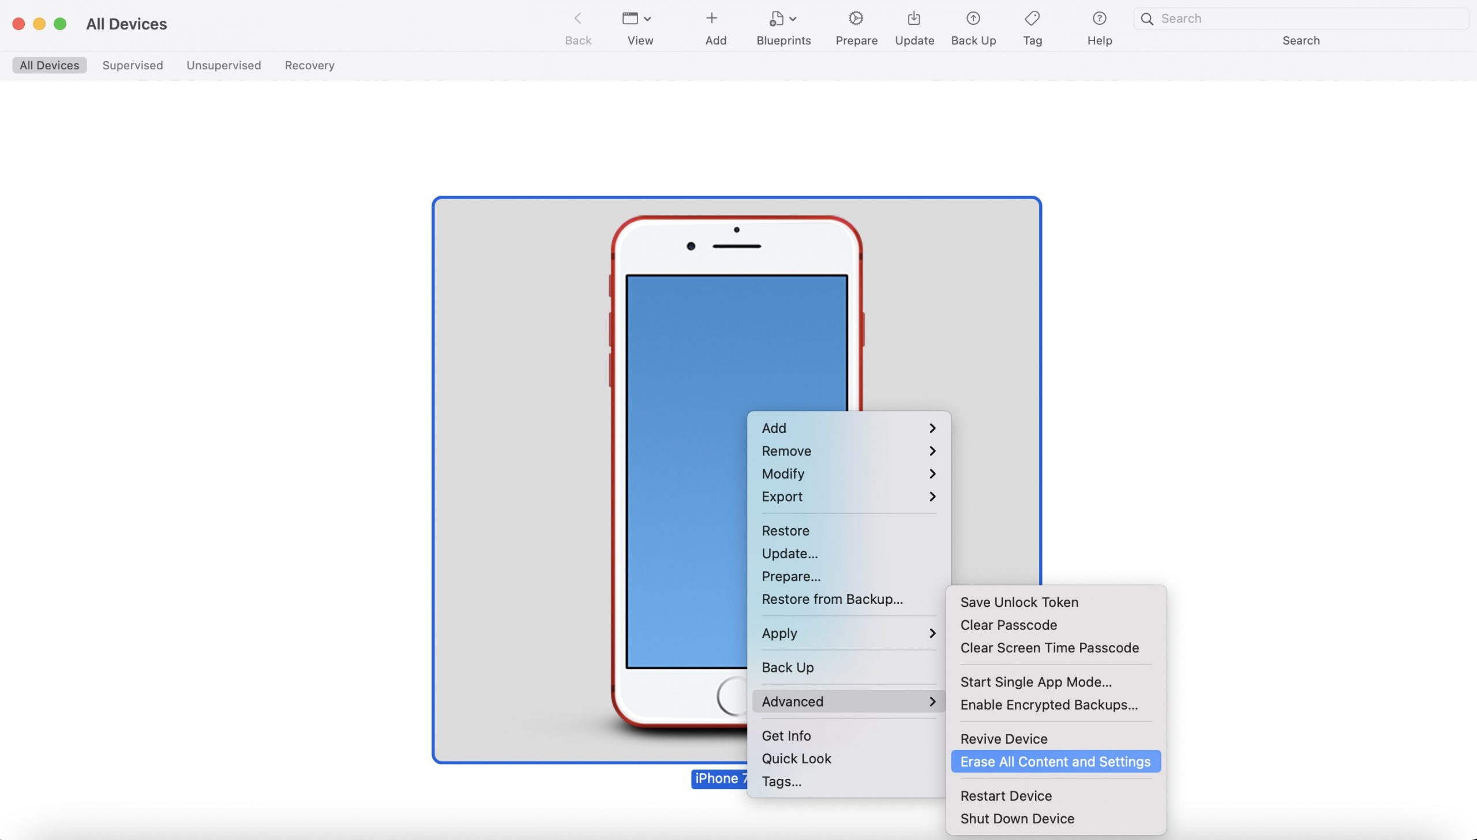The image size is (1477, 840).
Task: Choose Restore from context menu
Action: click(849, 531)
